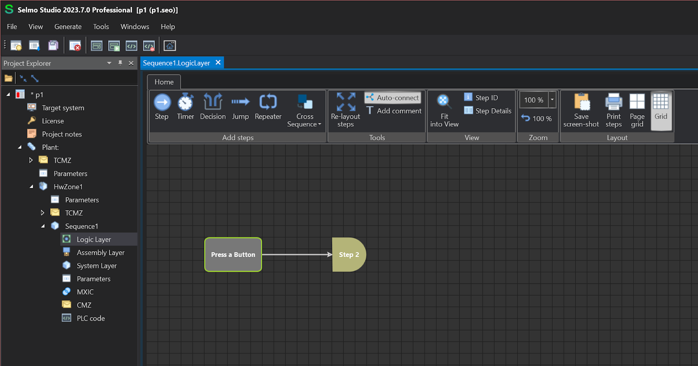Viewport: 698px width, 366px height.
Task: Insert a Jump step
Action: coord(240,107)
